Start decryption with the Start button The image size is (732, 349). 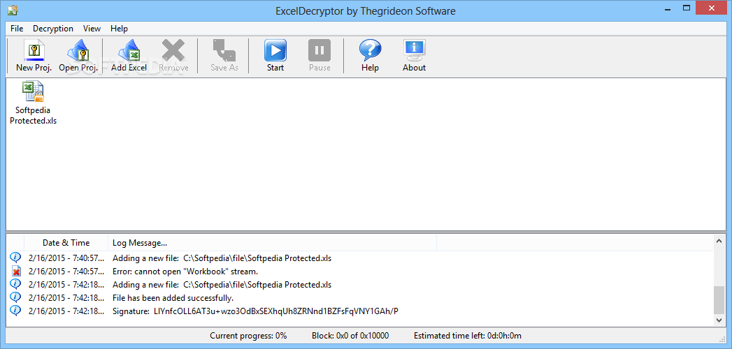[275, 55]
